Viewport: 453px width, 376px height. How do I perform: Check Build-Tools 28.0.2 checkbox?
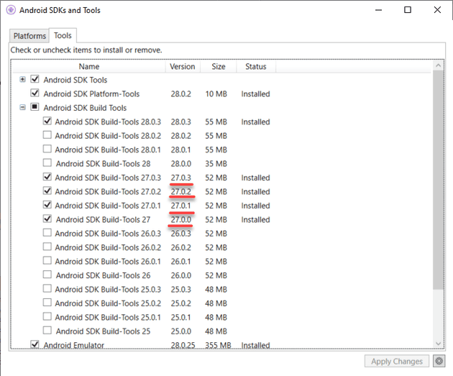[47, 135]
